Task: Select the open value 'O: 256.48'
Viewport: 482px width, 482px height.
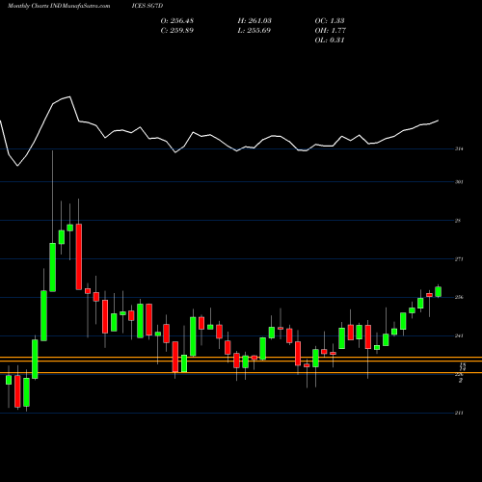Action: coord(177,21)
